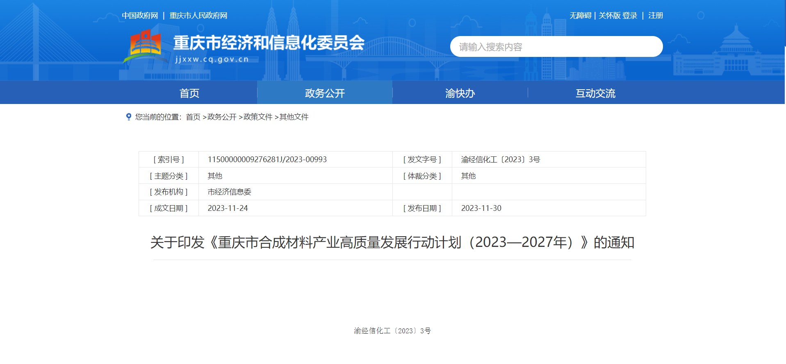Click the 注册 register link
Image resolution: width=786 pixels, height=364 pixels.
click(x=655, y=16)
